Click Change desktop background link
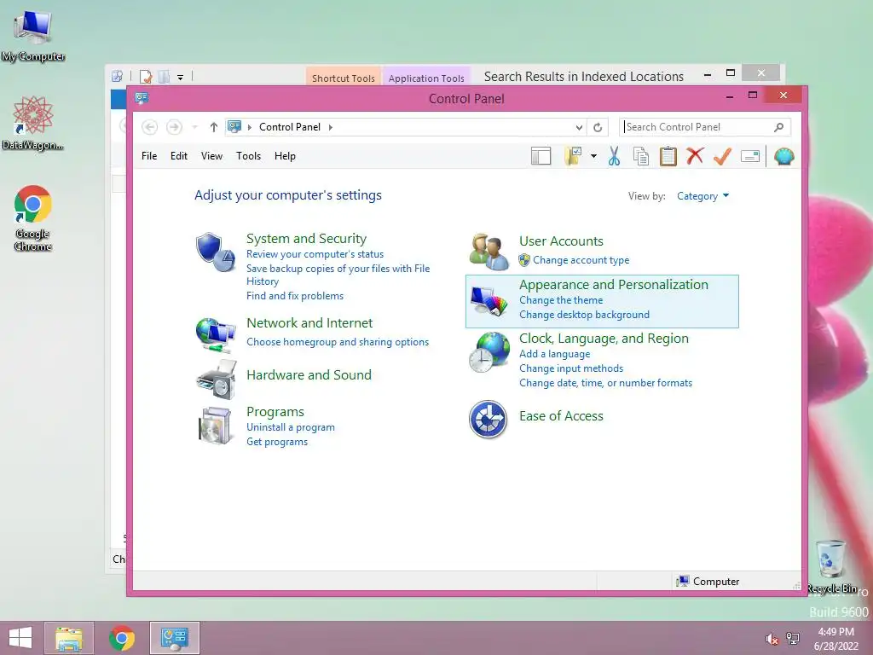The height and width of the screenshot is (655, 873). coord(584,315)
